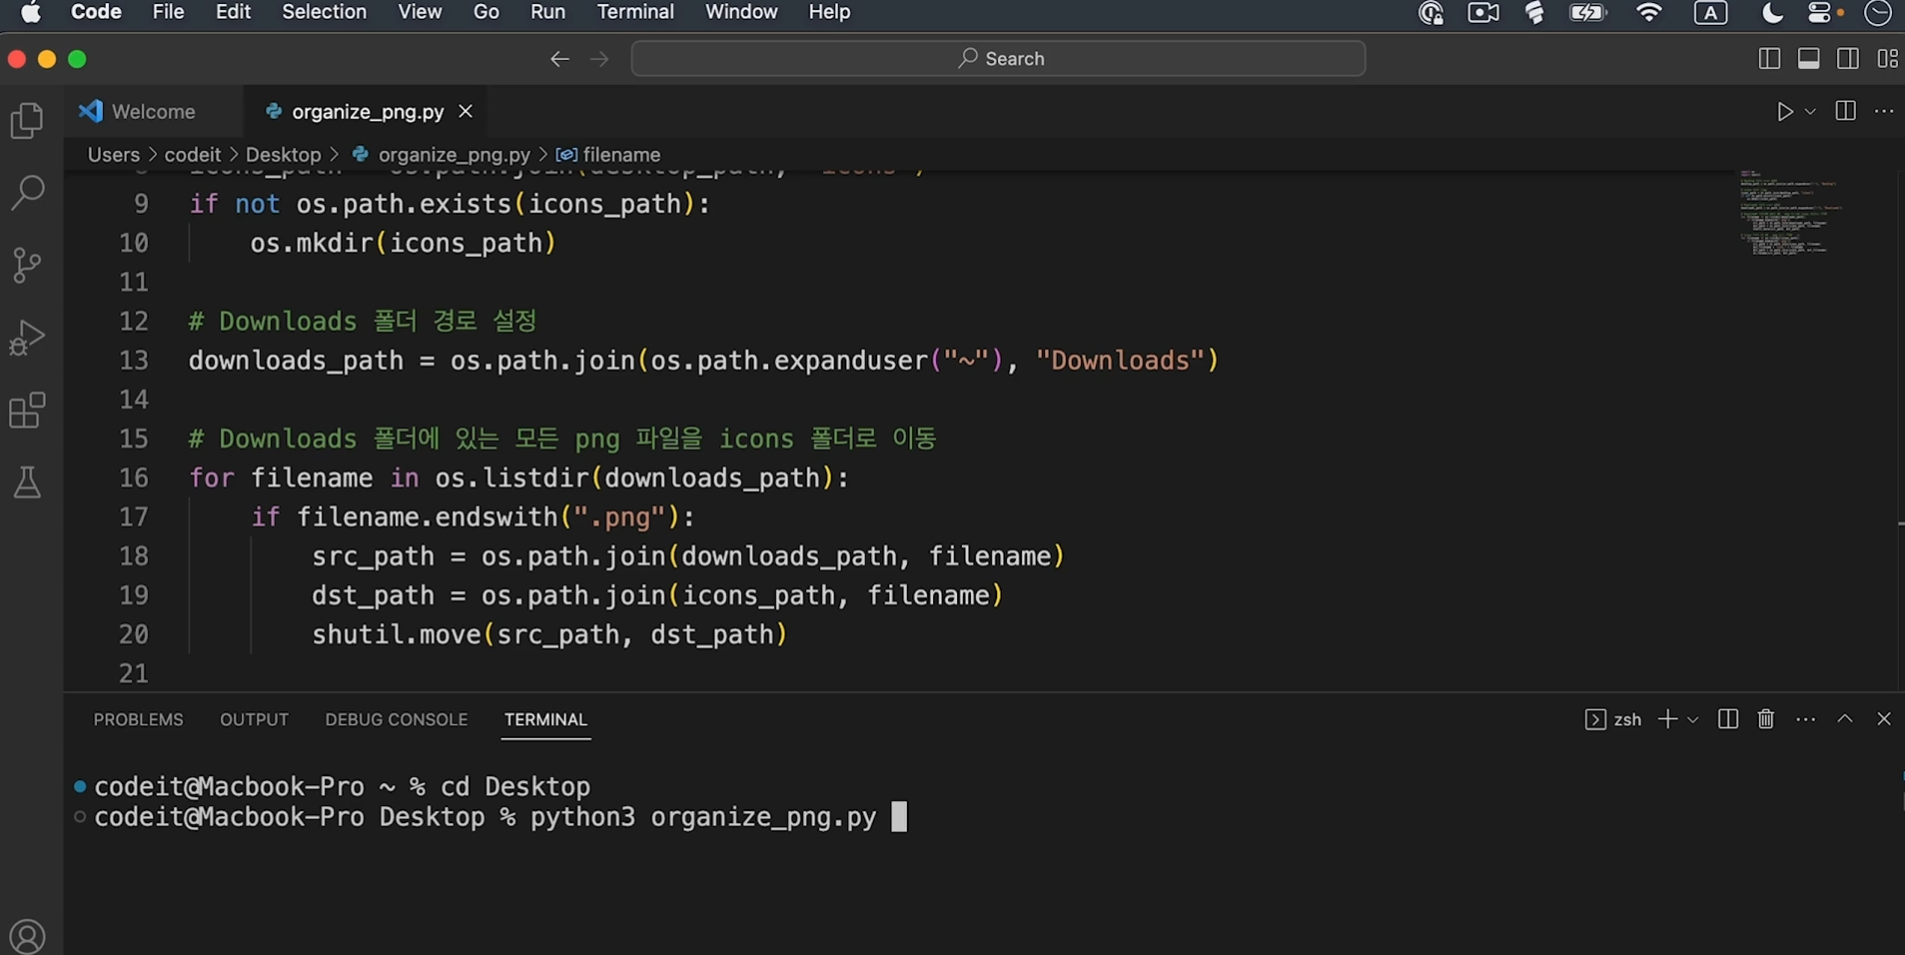Maximize the panel with the up chevron

pyautogui.click(x=1844, y=719)
